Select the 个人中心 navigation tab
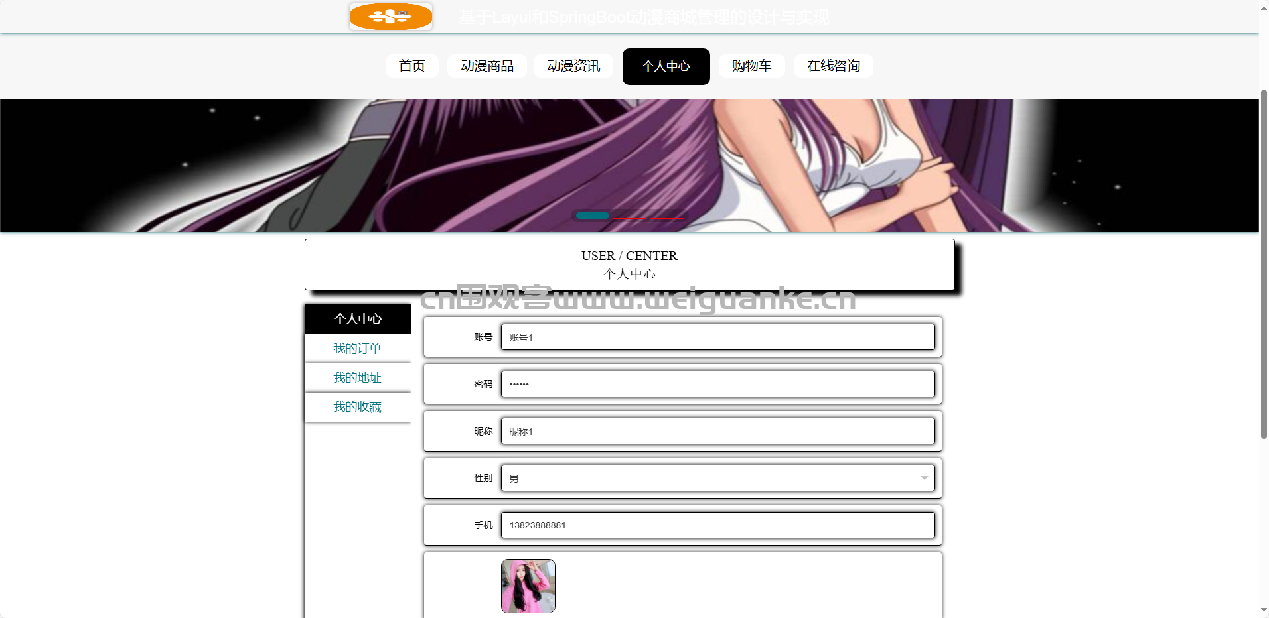1269x618 pixels. (x=666, y=66)
